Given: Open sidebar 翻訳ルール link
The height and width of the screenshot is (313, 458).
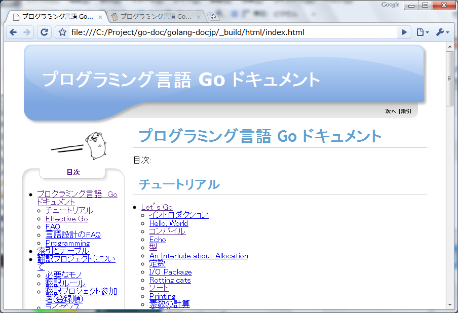Looking at the screenshot, I should pyautogui.click(x=65, y=283).
